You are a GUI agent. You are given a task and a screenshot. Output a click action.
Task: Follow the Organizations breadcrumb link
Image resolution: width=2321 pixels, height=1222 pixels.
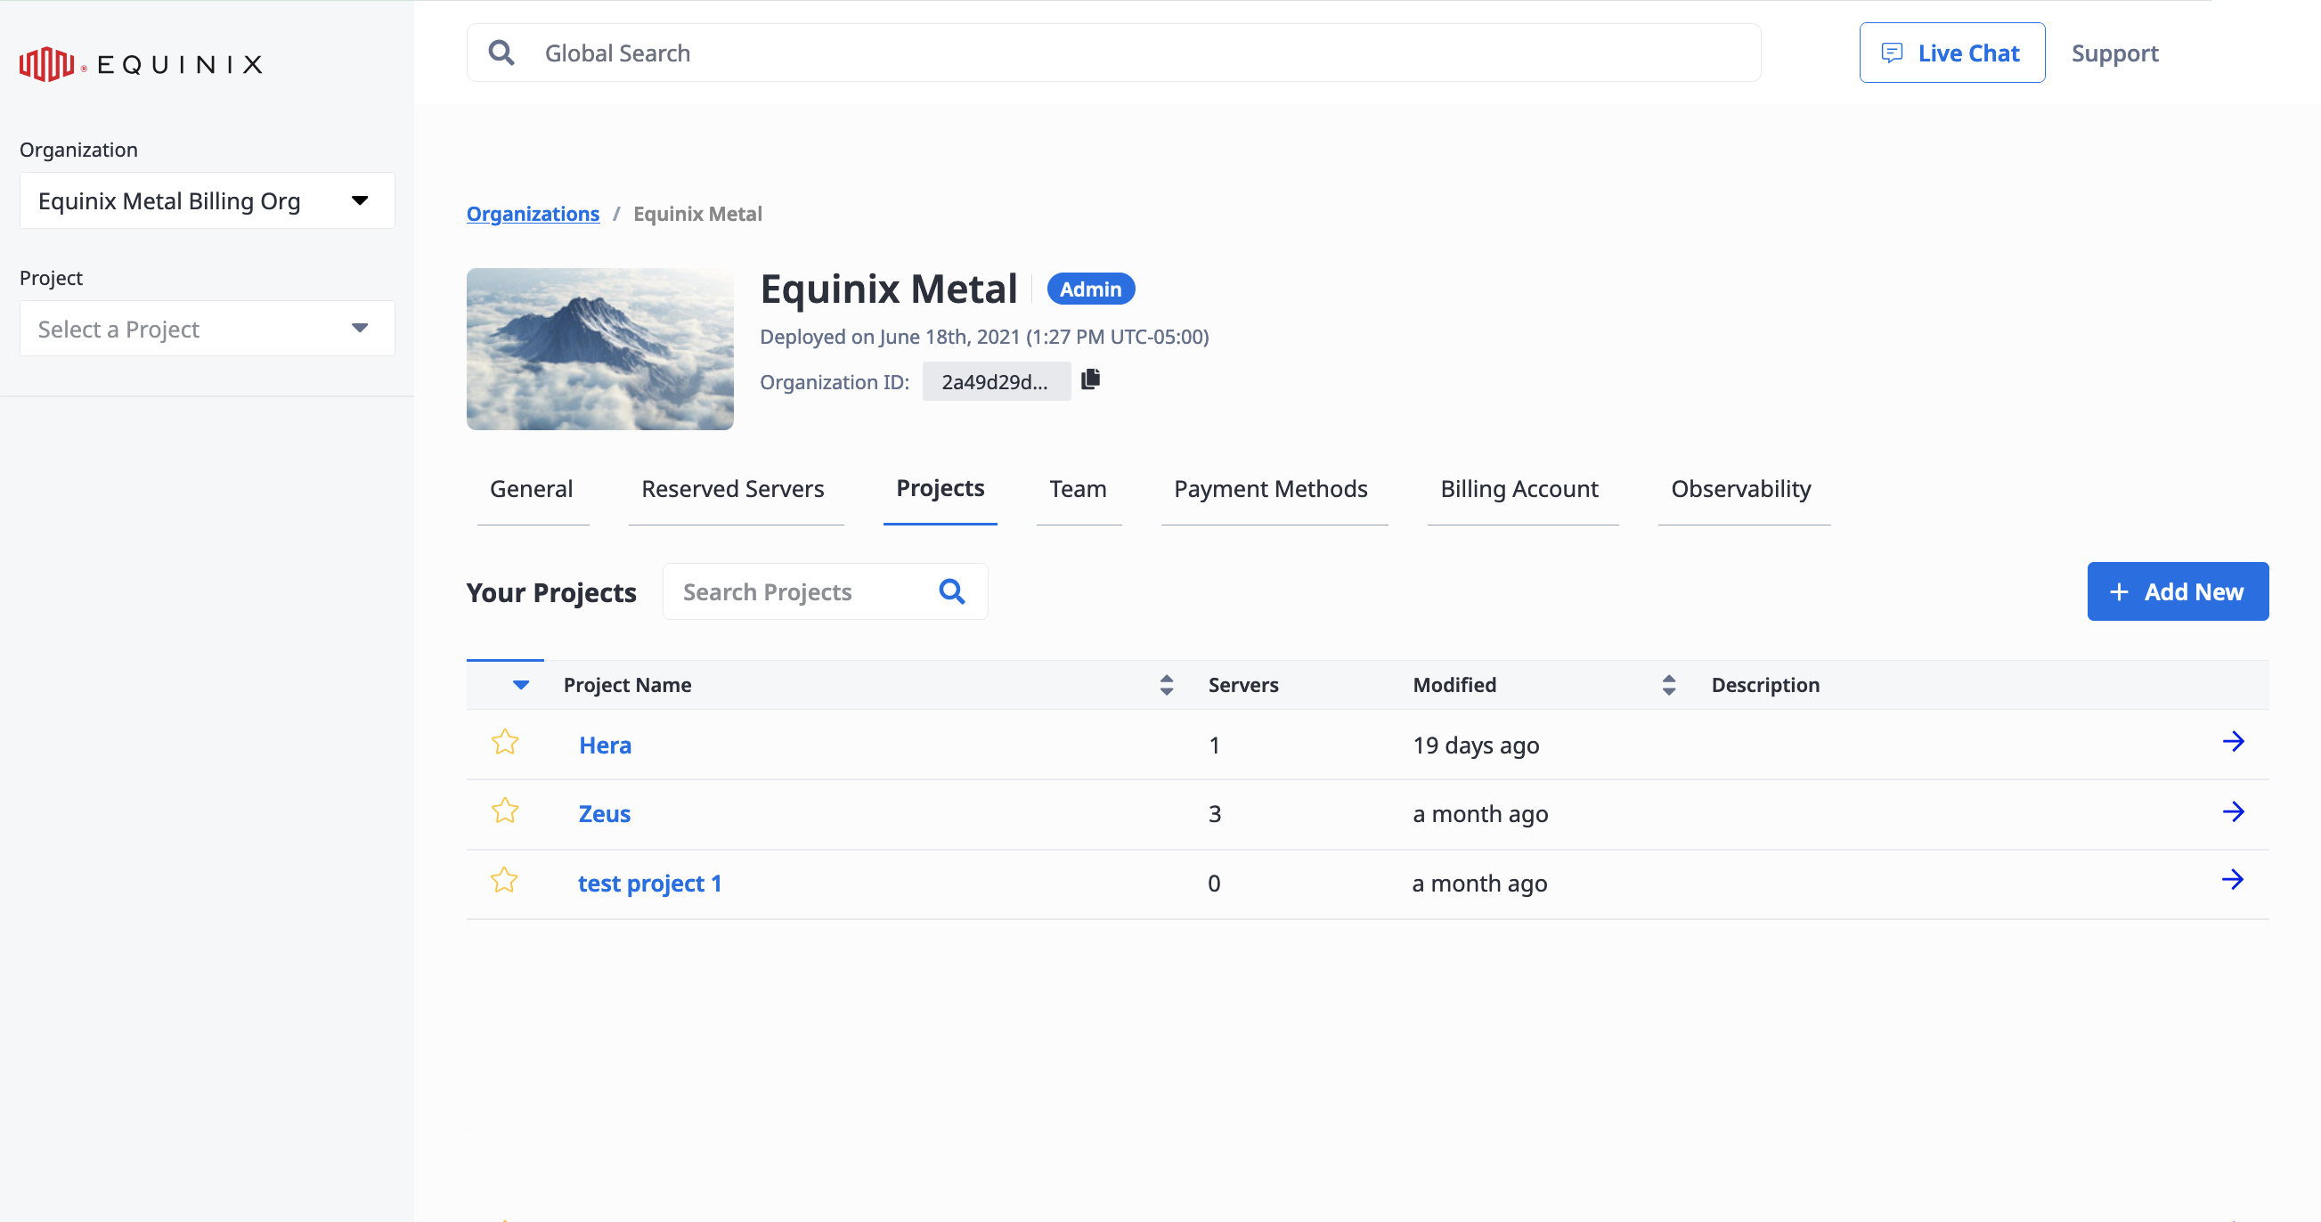pos(533,214)
